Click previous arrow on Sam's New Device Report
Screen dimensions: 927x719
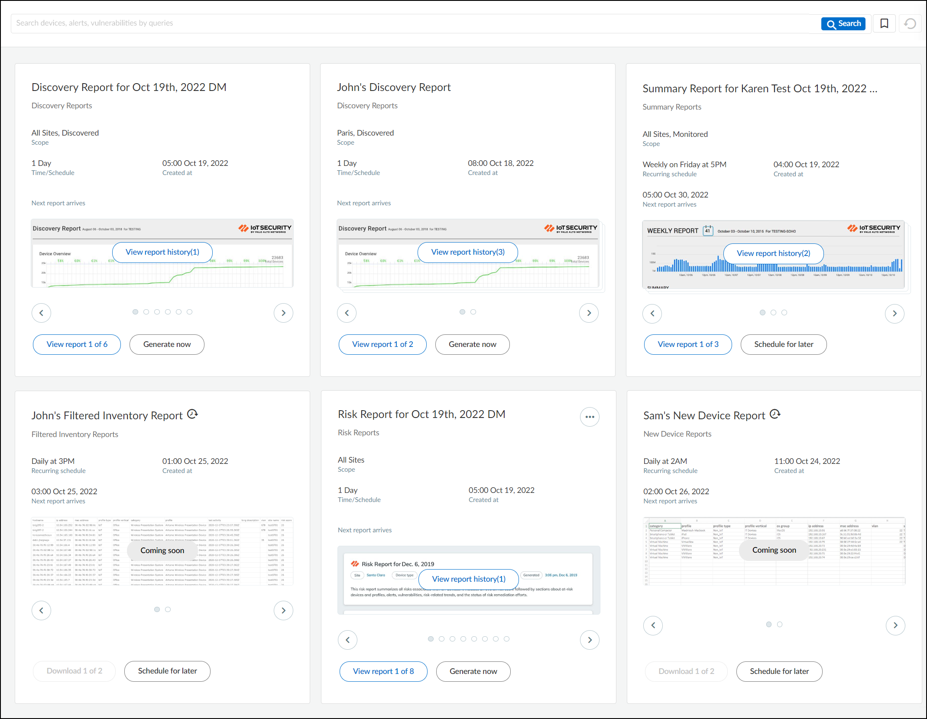[653, 625]
